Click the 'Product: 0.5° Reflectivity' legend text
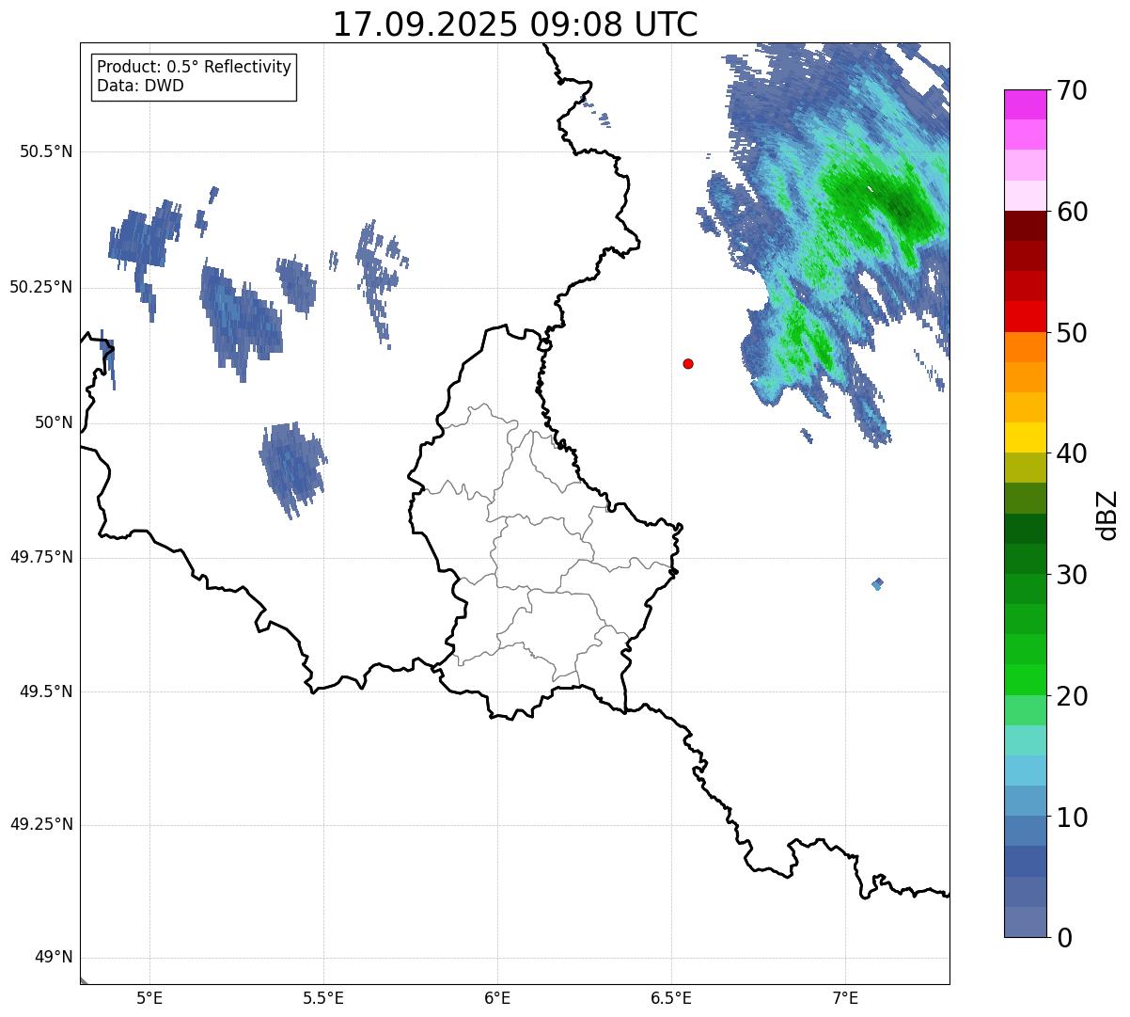The image size is (1130, 1017). (x=194, y=67)
